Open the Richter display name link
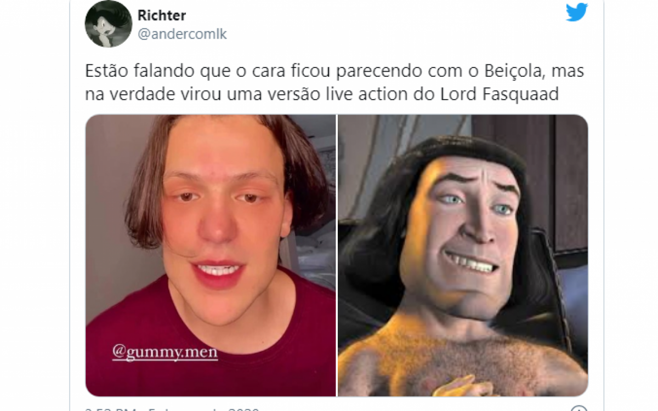The image size is (658, 411). tap(161, 15)
